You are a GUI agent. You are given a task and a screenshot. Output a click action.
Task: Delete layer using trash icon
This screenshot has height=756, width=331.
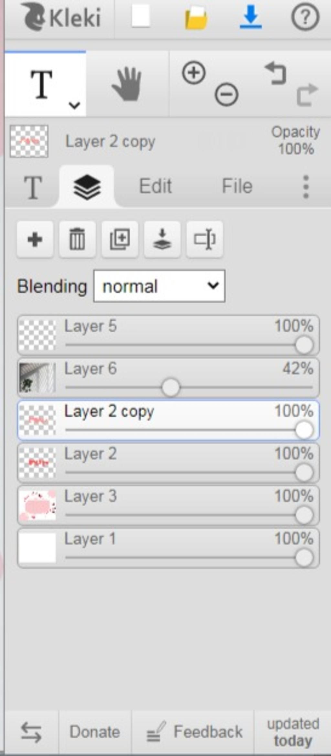point(77,239)
